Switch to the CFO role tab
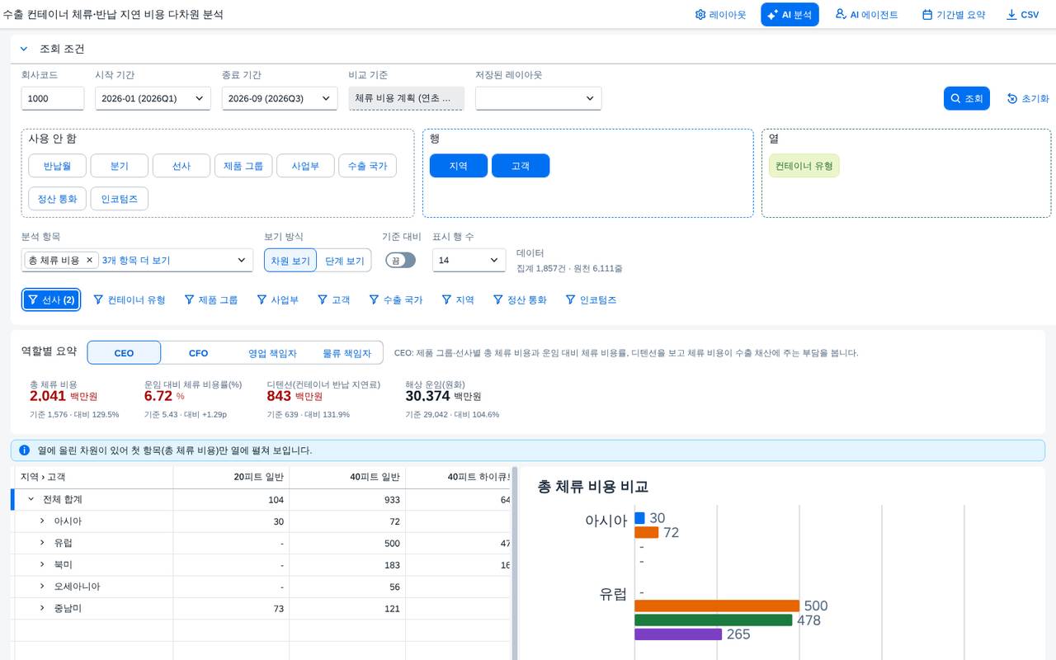The width and height of the screenshot is (1056, 660). pyautogui.click(x=198, y=353)
